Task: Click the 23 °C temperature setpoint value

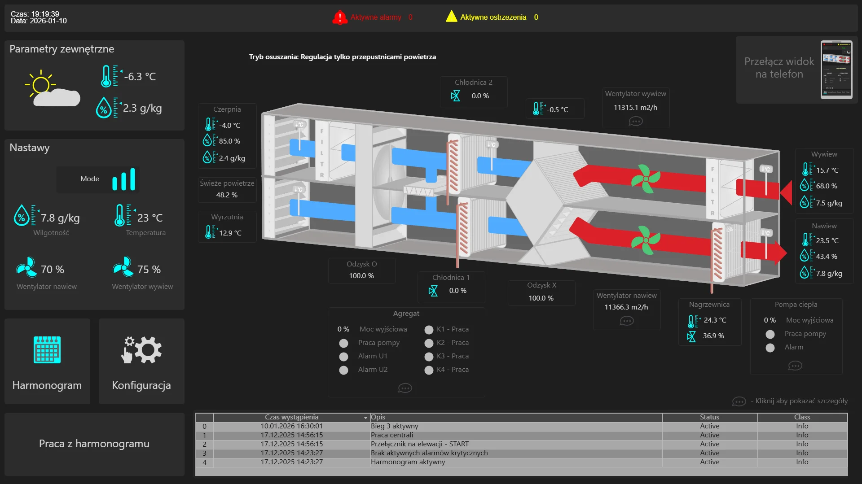Action: coord(150,218)
